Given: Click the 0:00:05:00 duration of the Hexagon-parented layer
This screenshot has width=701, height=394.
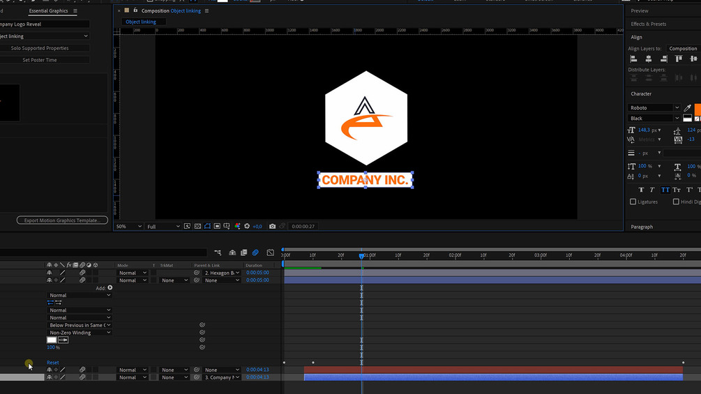Looking at the screenshot, I should [257, 273].
